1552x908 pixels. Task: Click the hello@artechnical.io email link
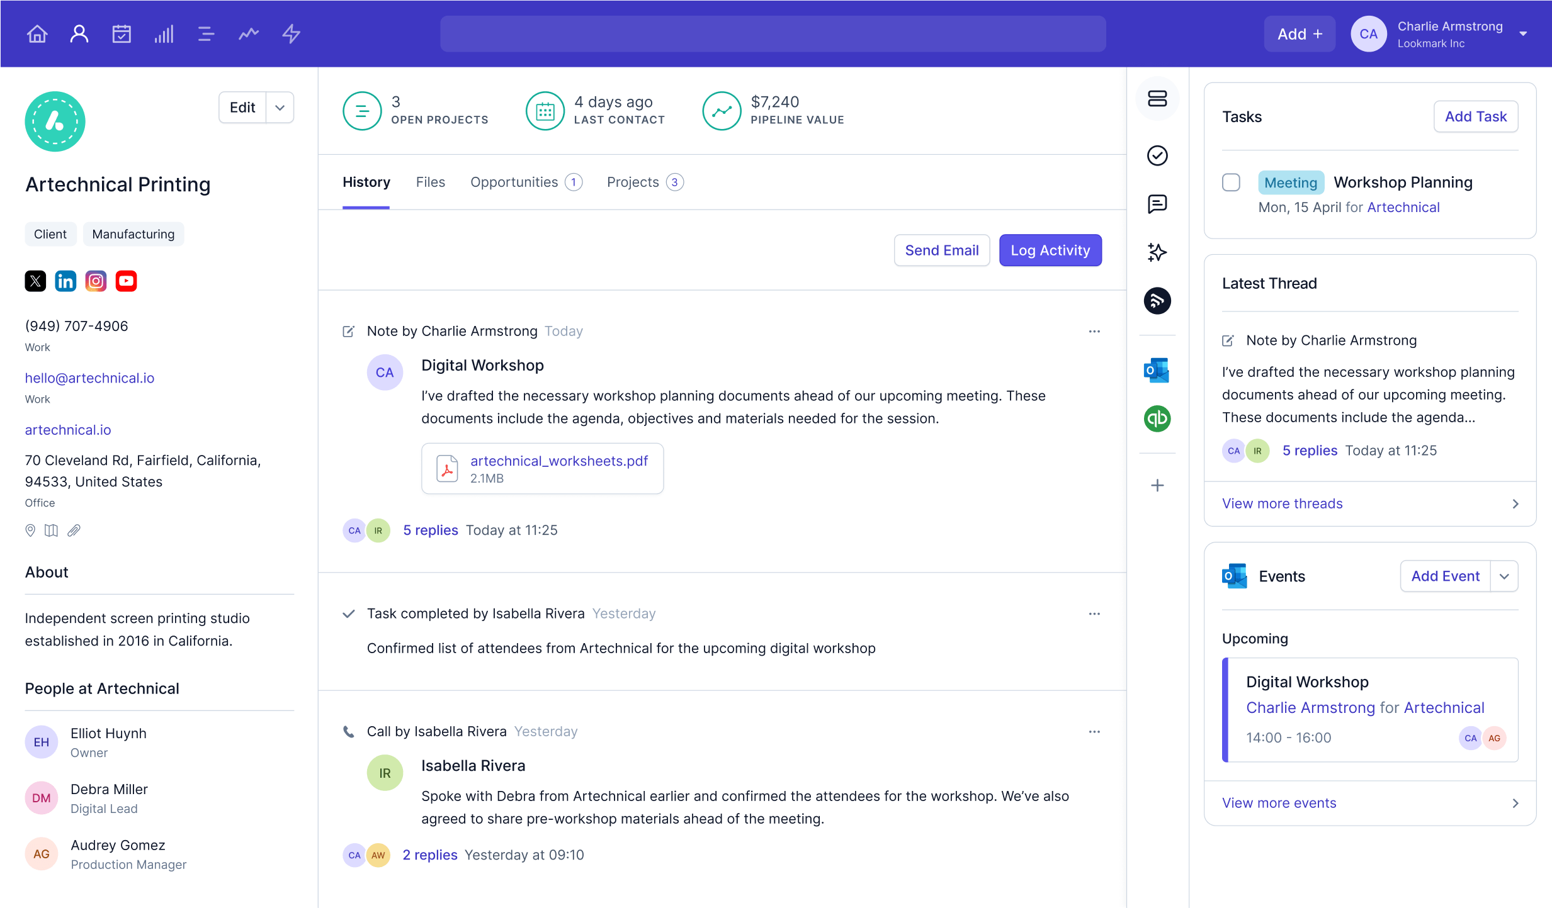pyautogui.click(x=89, y=378)
